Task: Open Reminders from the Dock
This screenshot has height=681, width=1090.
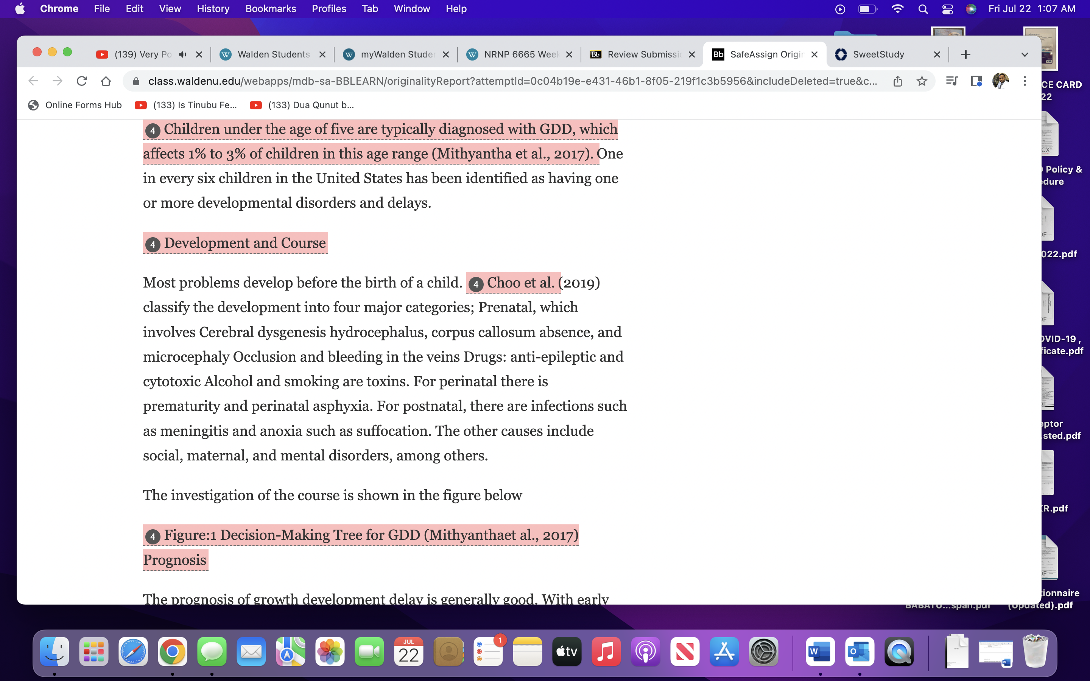Action: 488,651
